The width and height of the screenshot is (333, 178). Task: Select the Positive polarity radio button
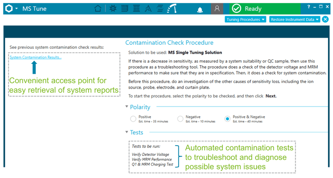(133, 119)
